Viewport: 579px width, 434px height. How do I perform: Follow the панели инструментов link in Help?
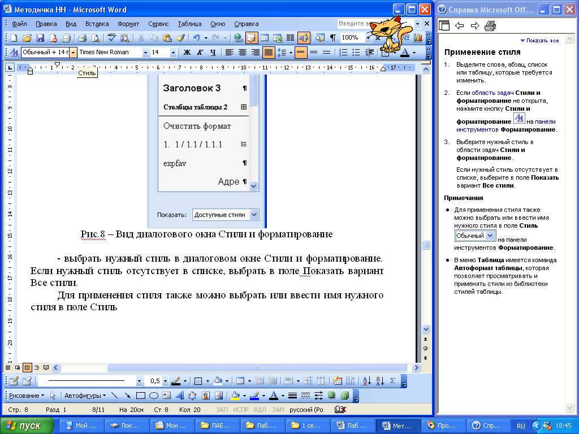[506, 125]
